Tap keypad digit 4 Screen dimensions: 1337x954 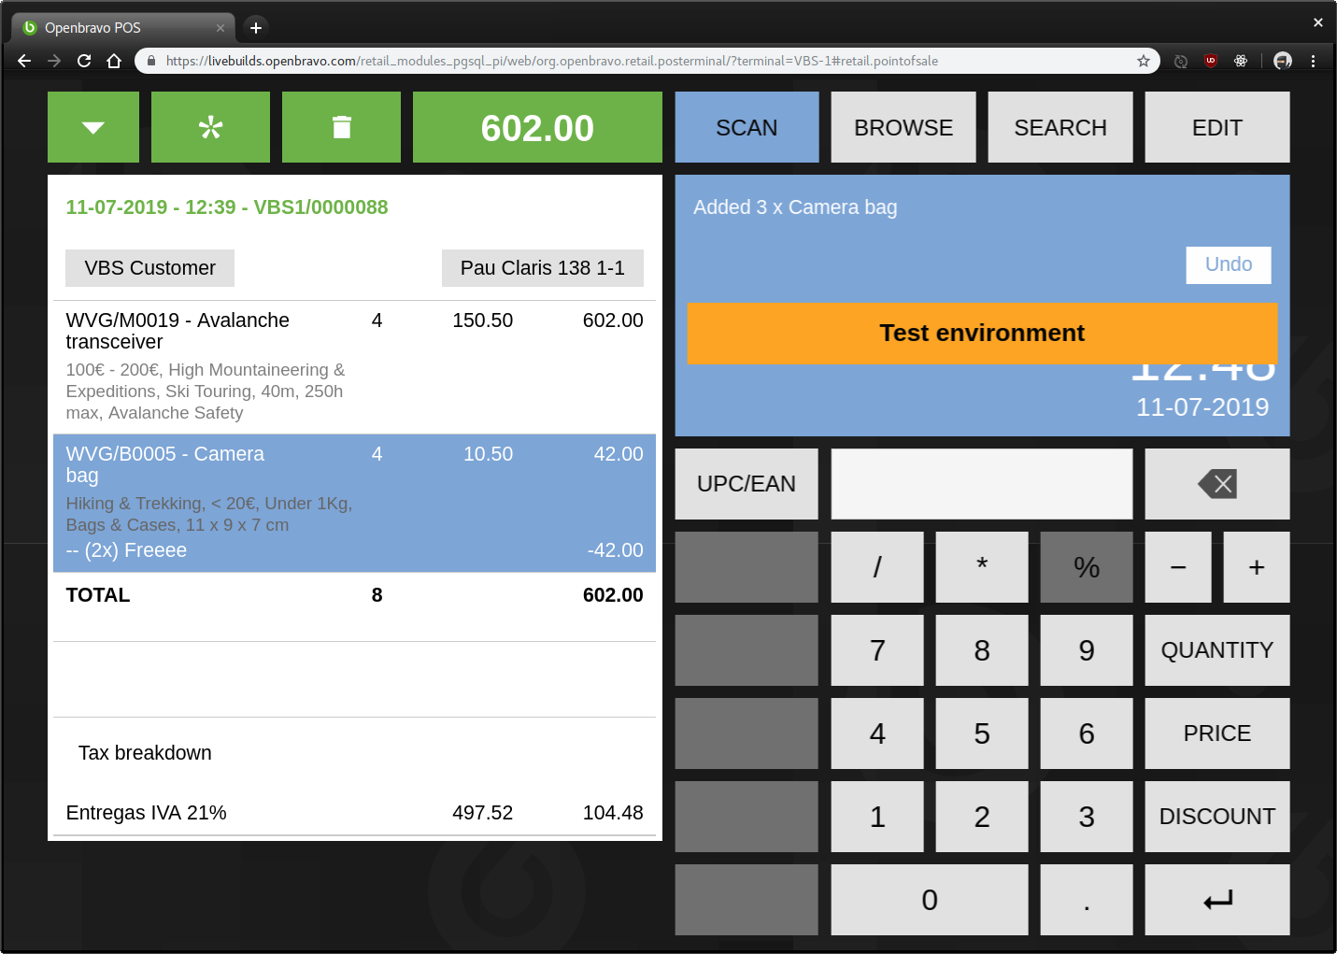(x=877, y=733)
